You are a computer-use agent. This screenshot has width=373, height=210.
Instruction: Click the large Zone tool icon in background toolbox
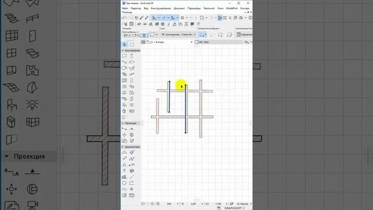pyautogui.click(x=33, y=71)
